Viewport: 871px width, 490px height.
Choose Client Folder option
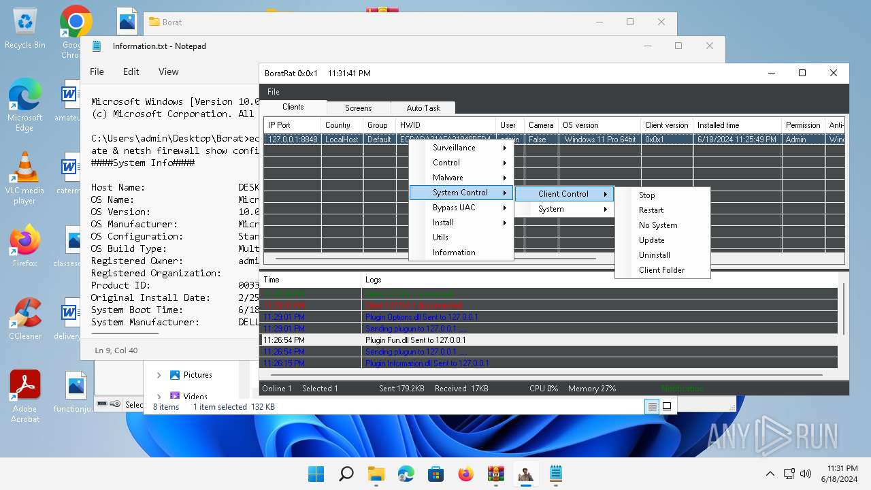tap(662, 270)
